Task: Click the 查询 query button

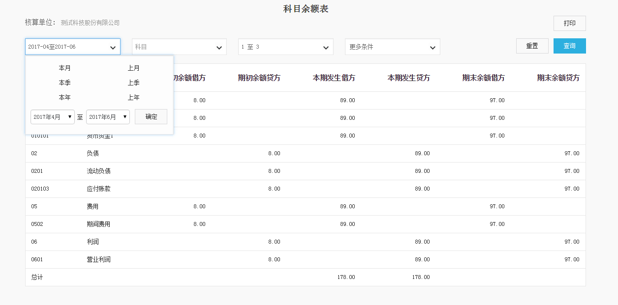Action: pos(569,46)
